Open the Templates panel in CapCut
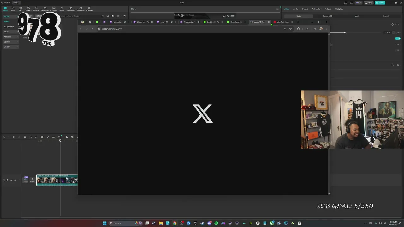 (x=80, y=9)
